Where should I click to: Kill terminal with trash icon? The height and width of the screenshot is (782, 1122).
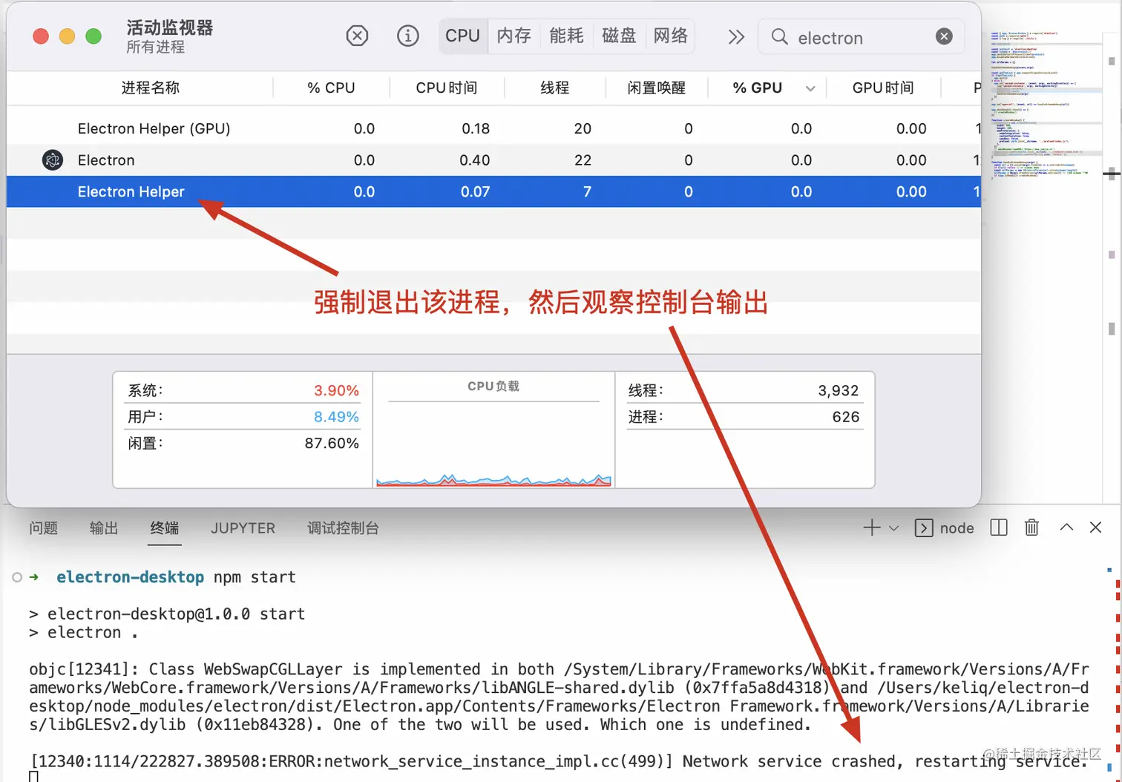pyautogui.click(x=1031, y=528)
